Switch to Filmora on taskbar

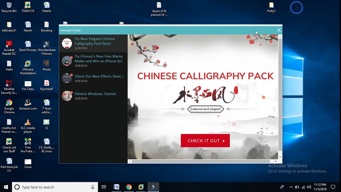tap(153, 187)
